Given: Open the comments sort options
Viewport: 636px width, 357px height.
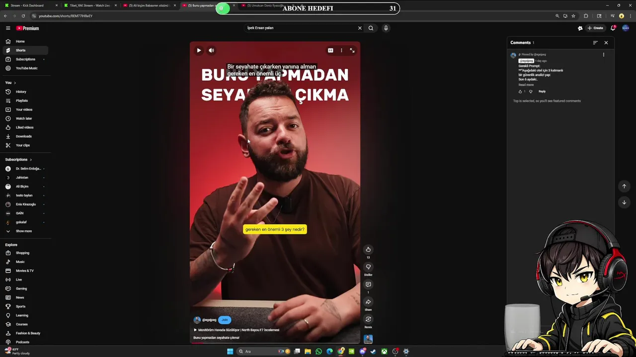Looking at the screenshot, I should pos(595,43).
